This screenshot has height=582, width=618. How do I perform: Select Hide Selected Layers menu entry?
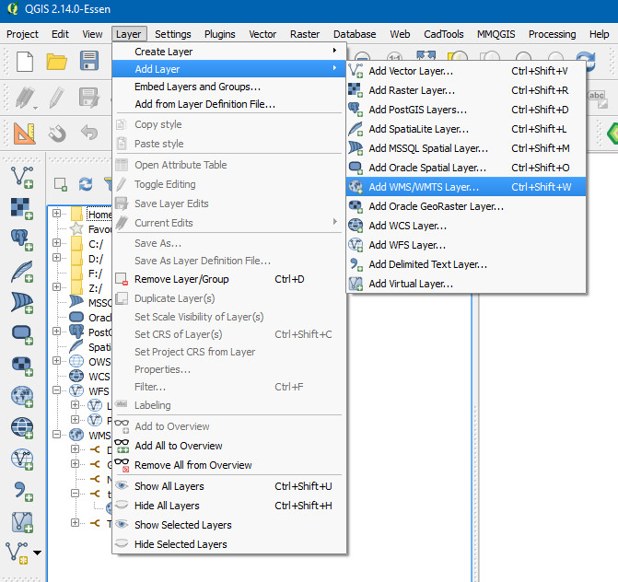[x=229, y=544]
